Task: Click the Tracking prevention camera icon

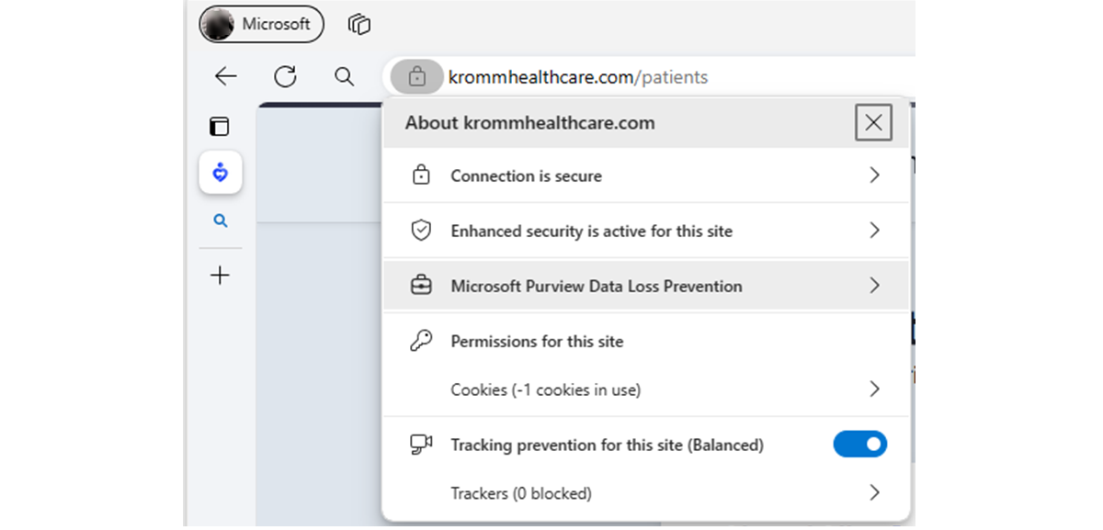Action: point(421,445)
